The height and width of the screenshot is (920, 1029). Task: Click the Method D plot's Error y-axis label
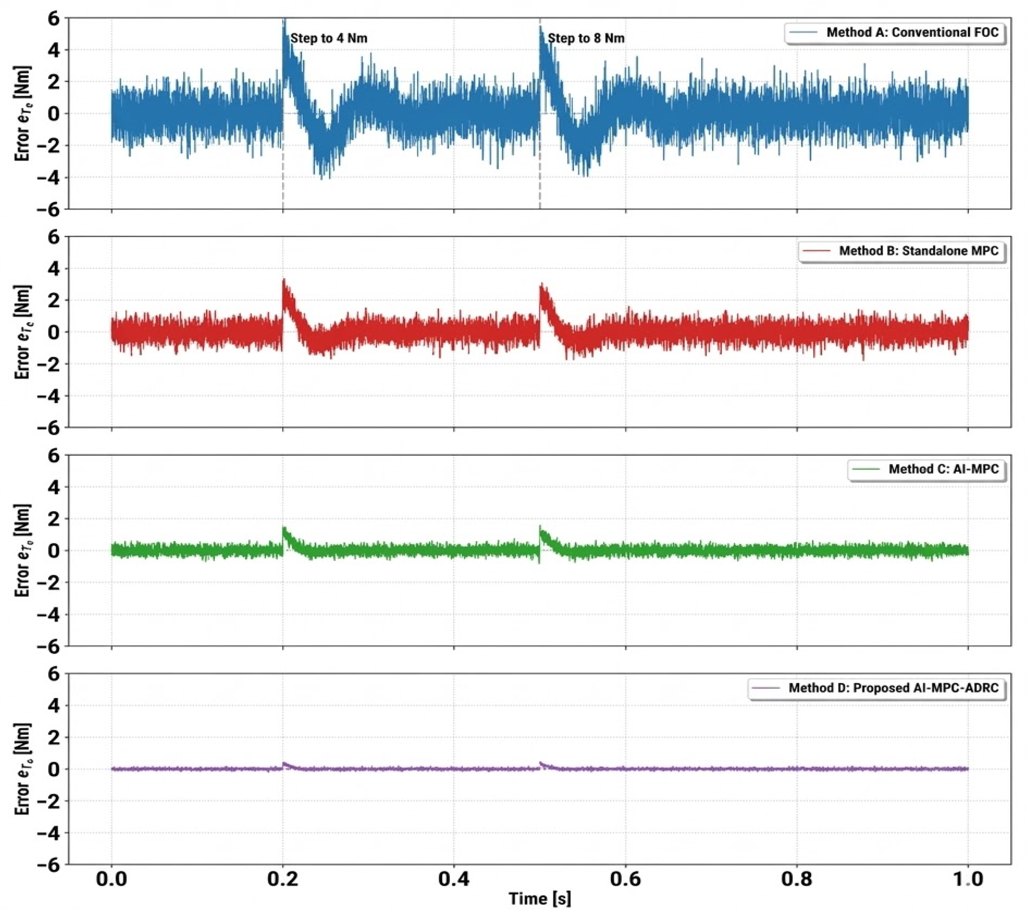pos(23,769)
